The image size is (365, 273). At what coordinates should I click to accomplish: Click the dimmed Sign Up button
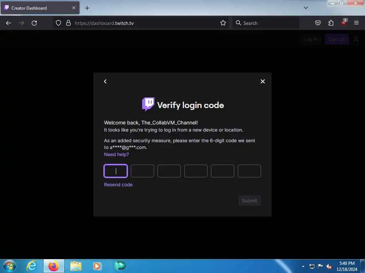(336, 39)
